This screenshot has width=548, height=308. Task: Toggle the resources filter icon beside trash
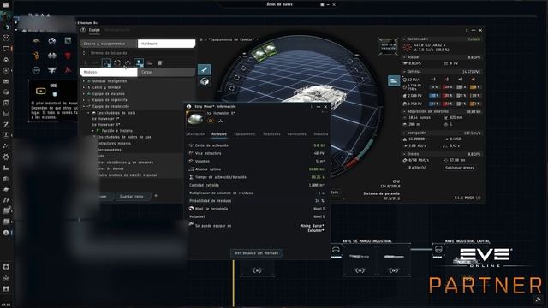tap(150, 63)
